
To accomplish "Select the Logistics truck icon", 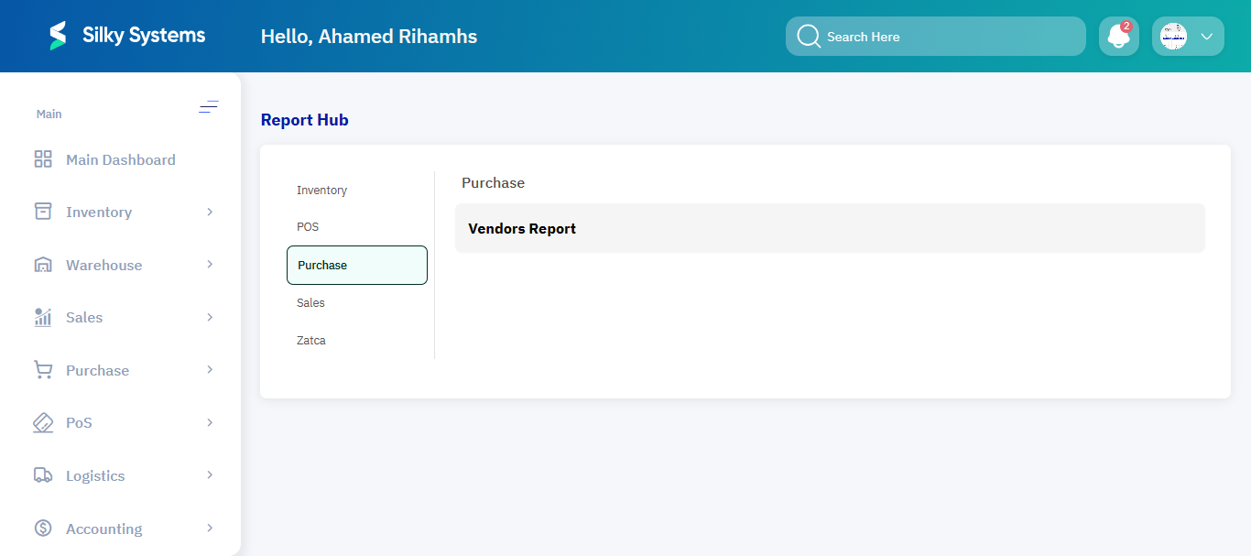I will pos(42,475).
